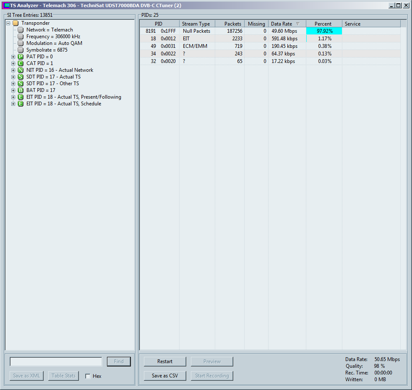
Task: Click the S icon for SDT Other TS
Action: (21, 84)
